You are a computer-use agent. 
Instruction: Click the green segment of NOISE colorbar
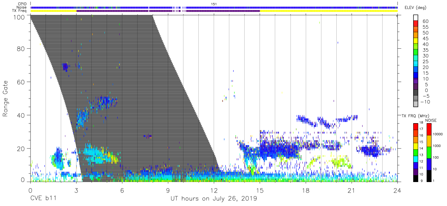(429, 153)
